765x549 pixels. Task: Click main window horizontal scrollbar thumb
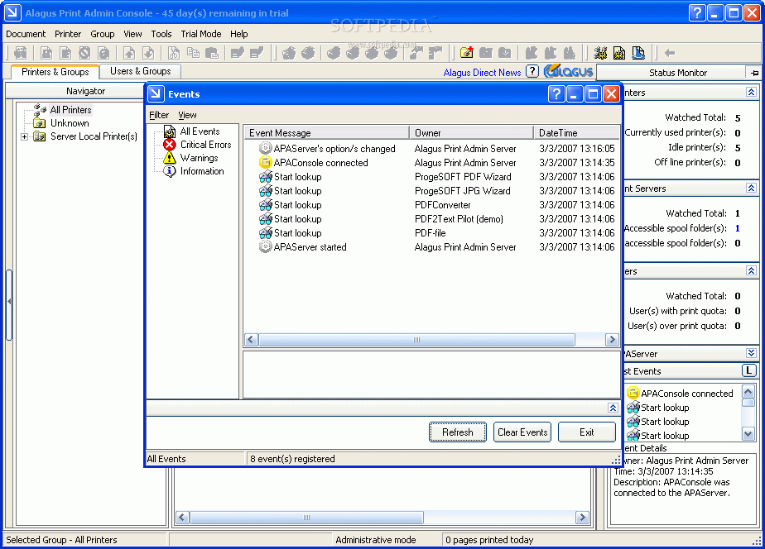pos(306,518)
